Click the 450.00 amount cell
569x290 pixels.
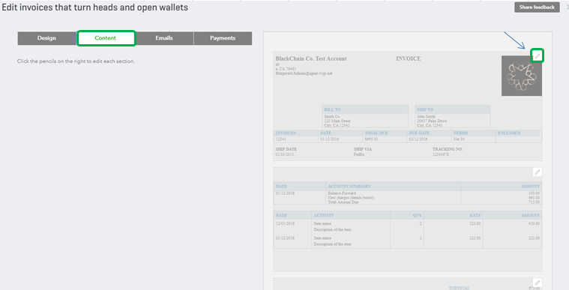534,223
